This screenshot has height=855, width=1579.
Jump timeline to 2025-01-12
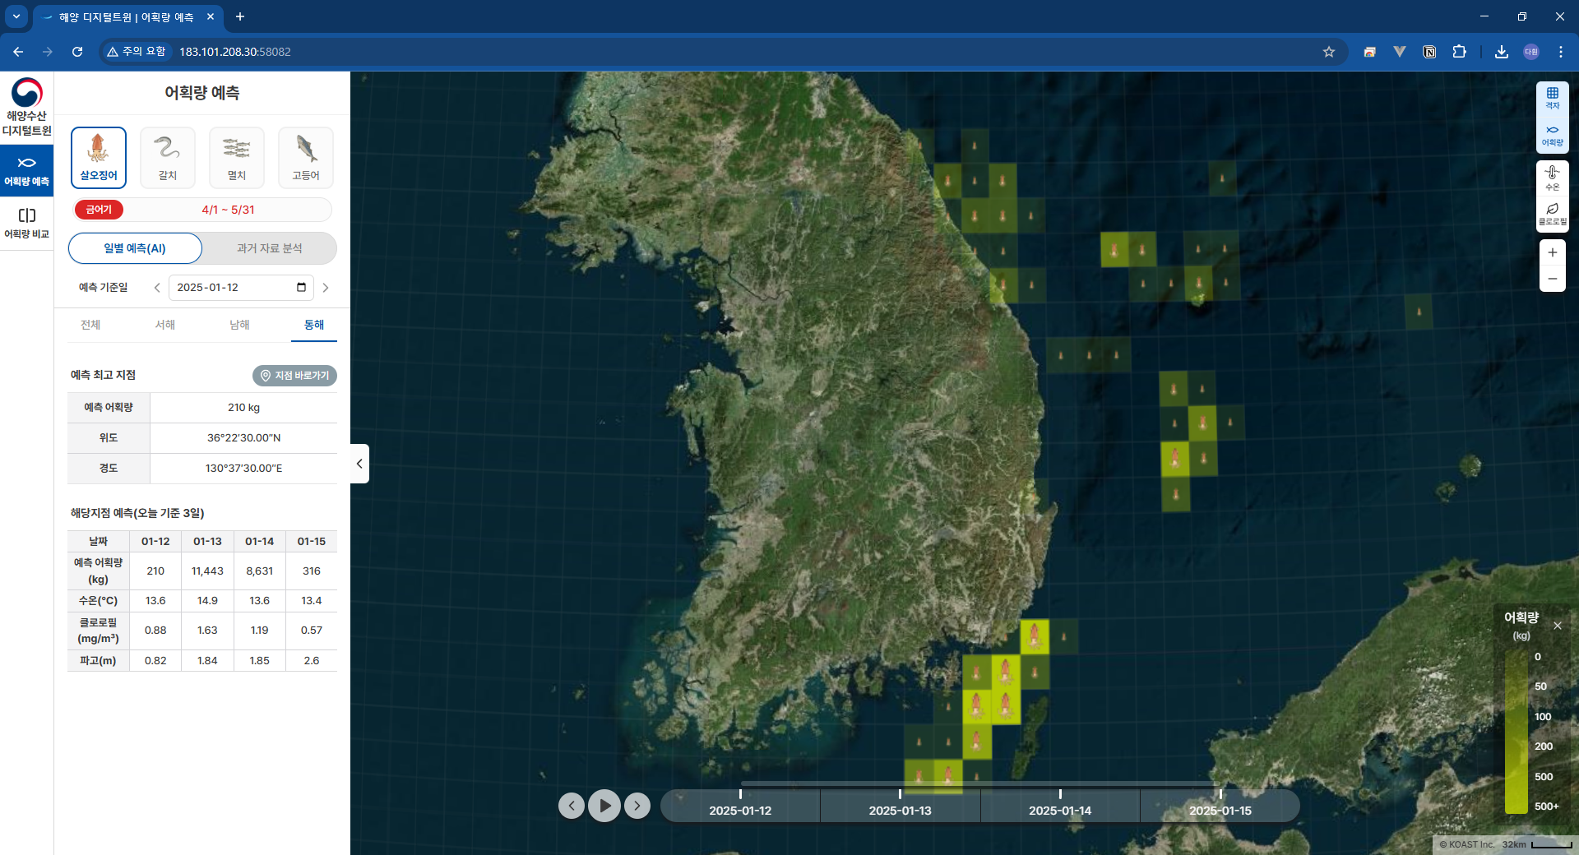tap(740, 806)
